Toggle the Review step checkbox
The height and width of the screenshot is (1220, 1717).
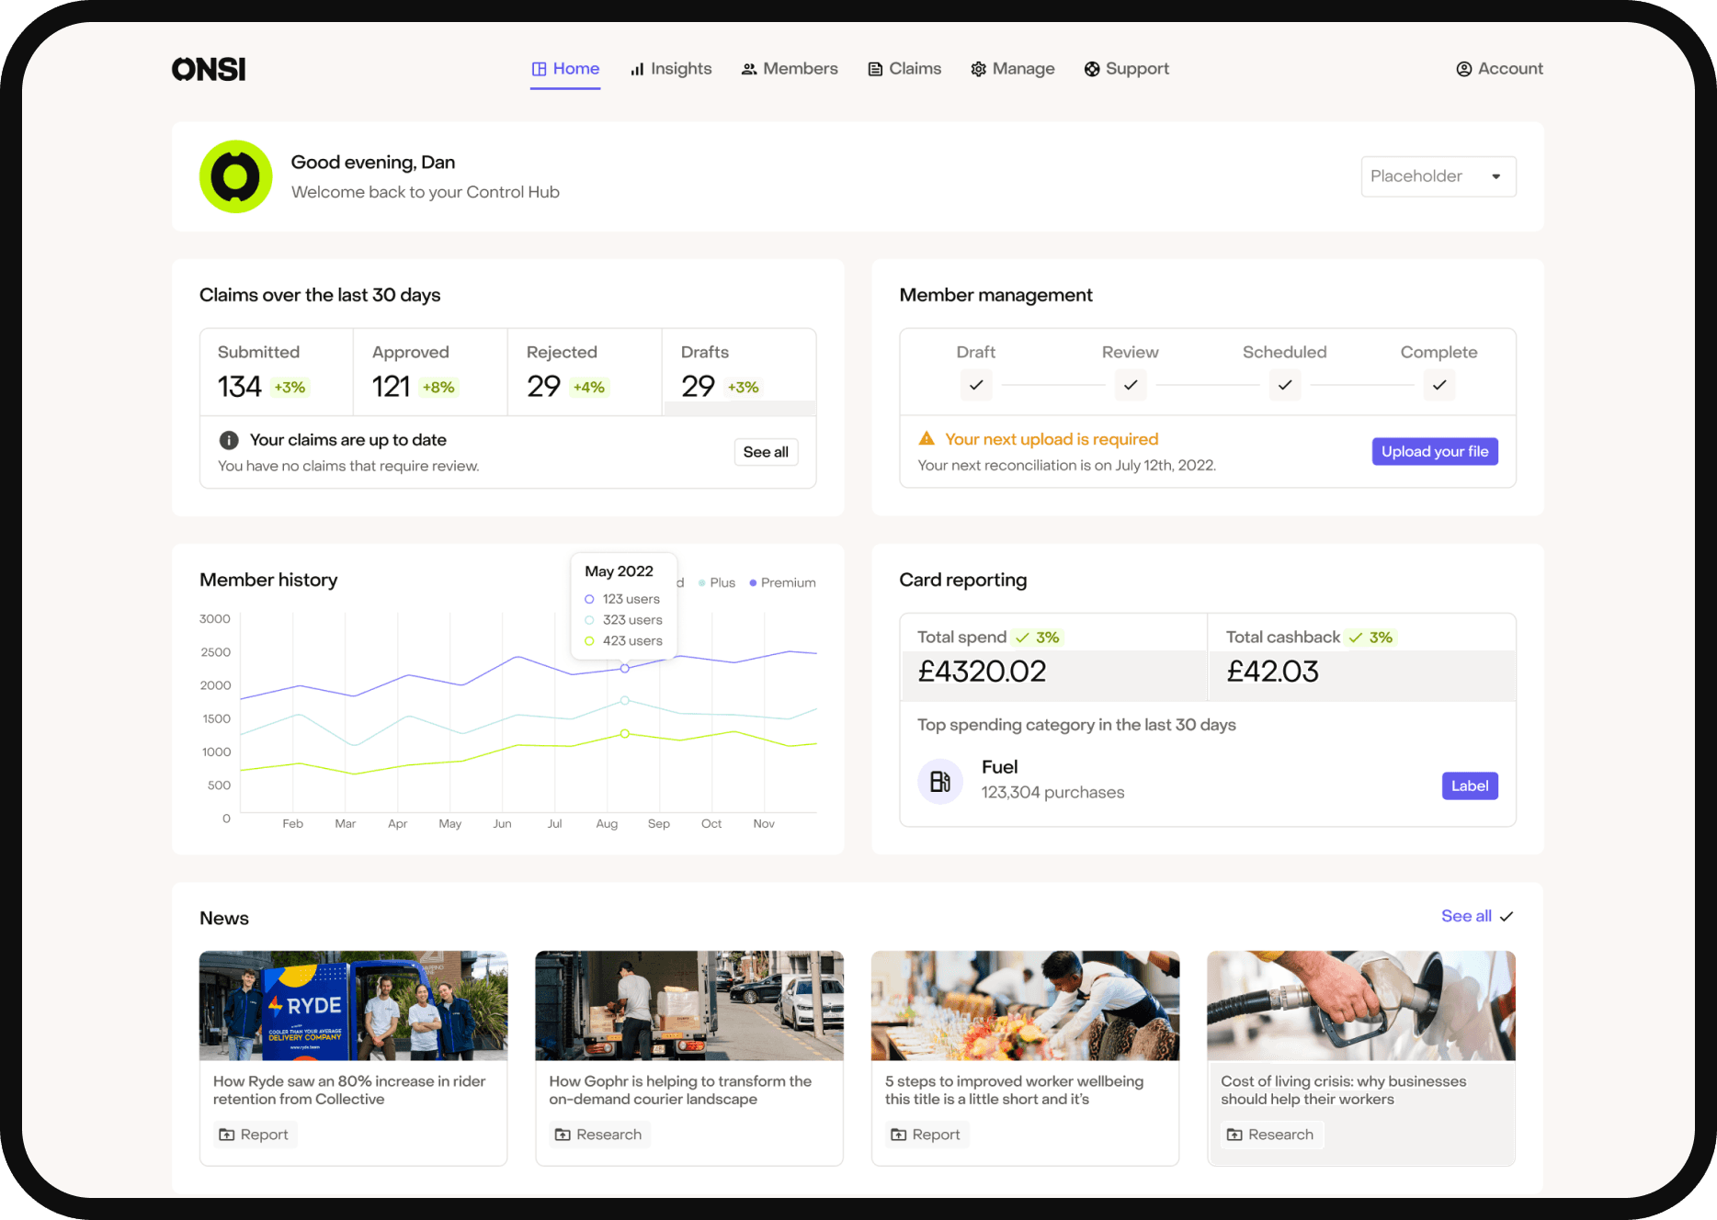1131,385
